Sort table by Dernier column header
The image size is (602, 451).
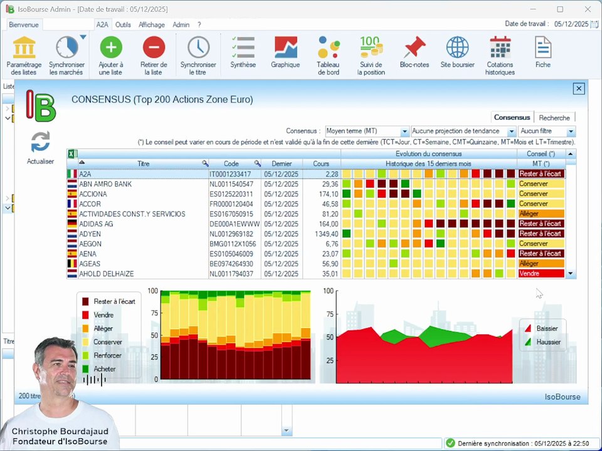tap(282, 163)
